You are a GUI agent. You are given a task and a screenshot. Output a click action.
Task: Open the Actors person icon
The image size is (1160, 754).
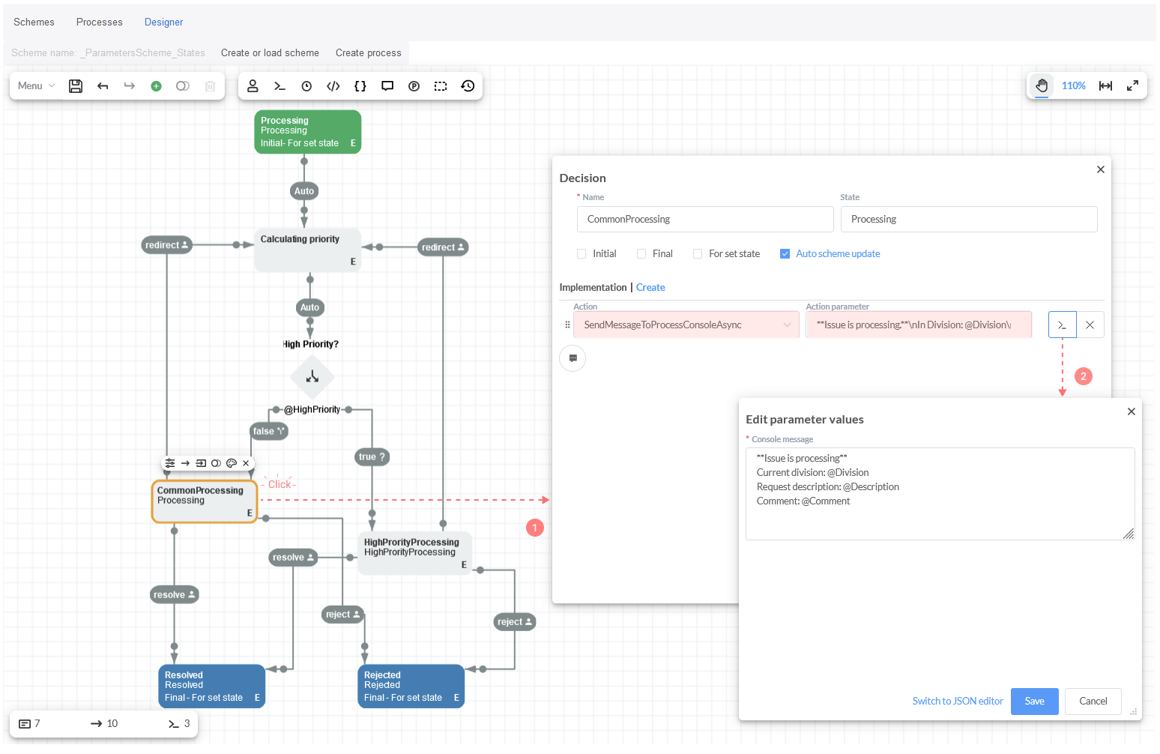253,86
